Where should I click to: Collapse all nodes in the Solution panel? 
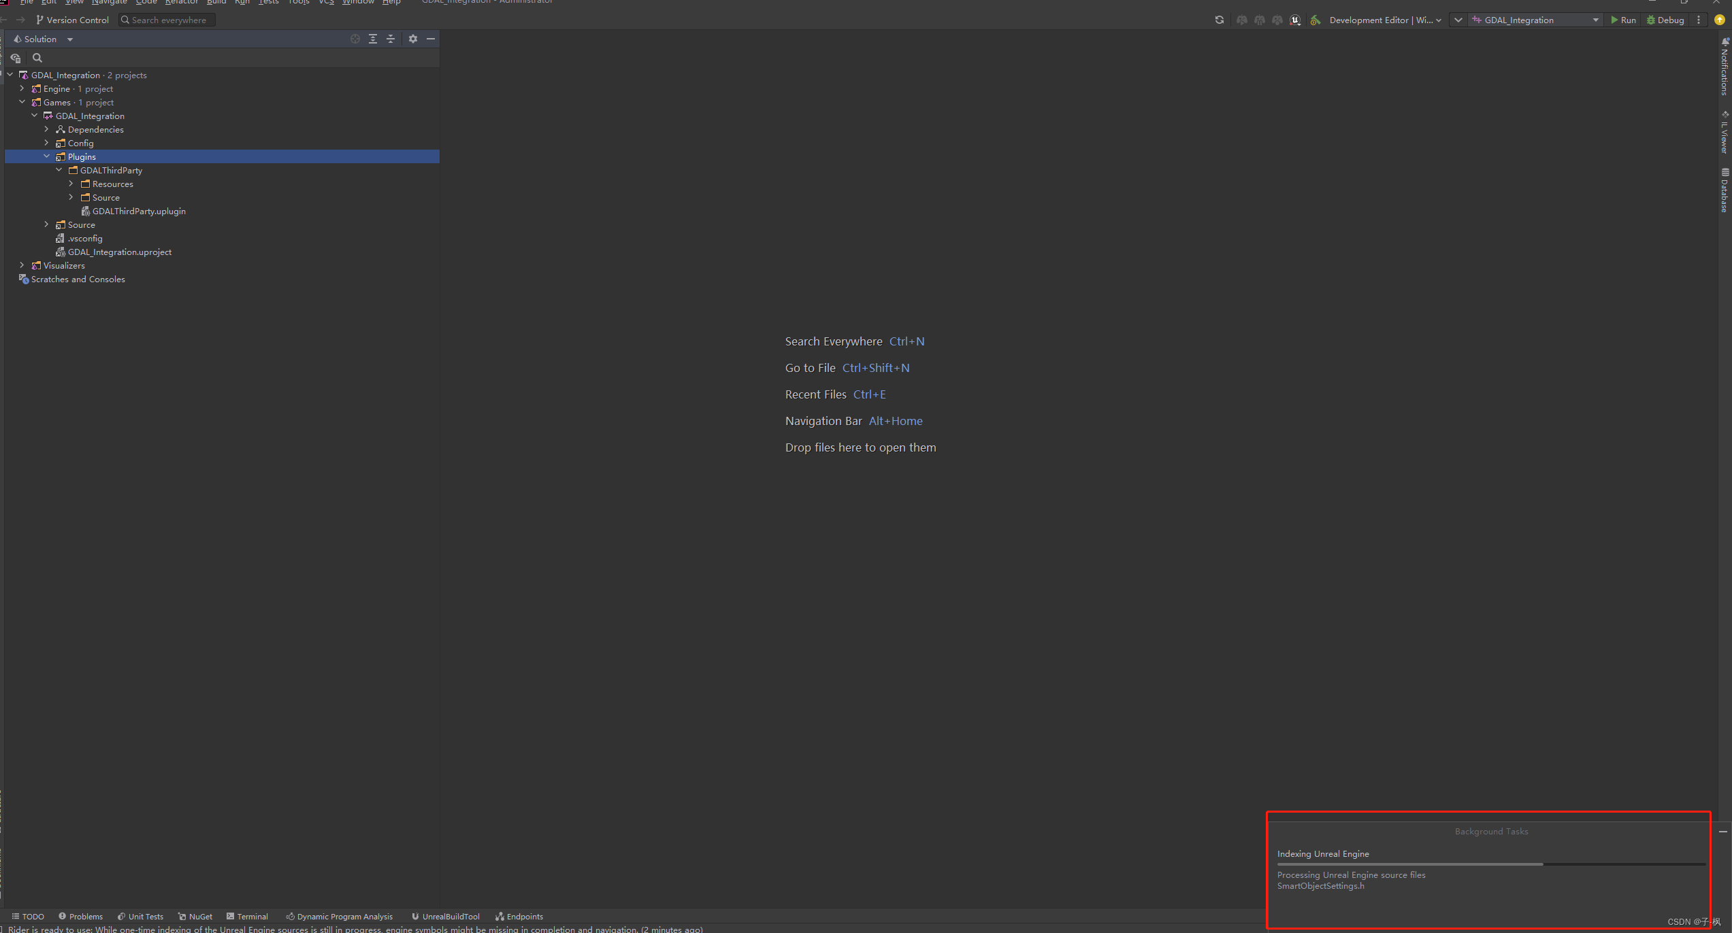(391, 39)
